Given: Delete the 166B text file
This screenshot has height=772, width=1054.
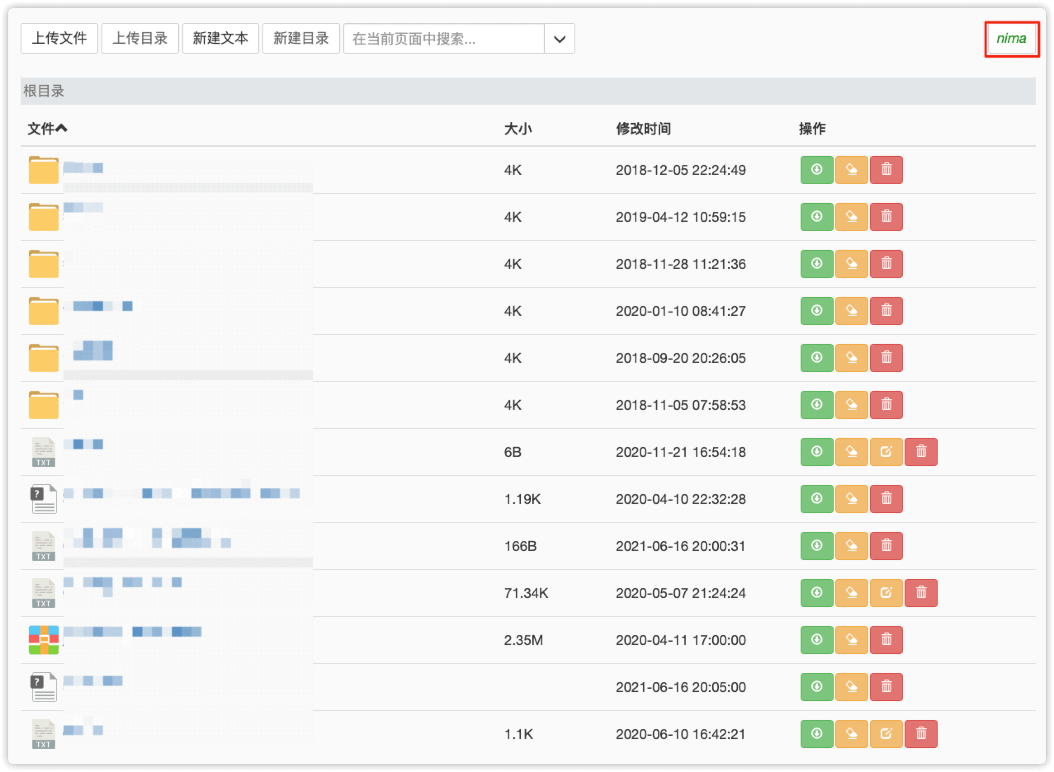Looking at the screenshot, I should coord(886,546).
